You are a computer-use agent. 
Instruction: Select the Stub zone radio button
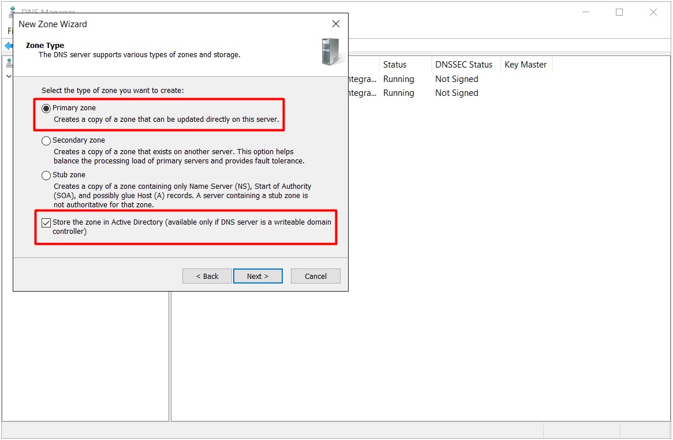coord(46,176)
